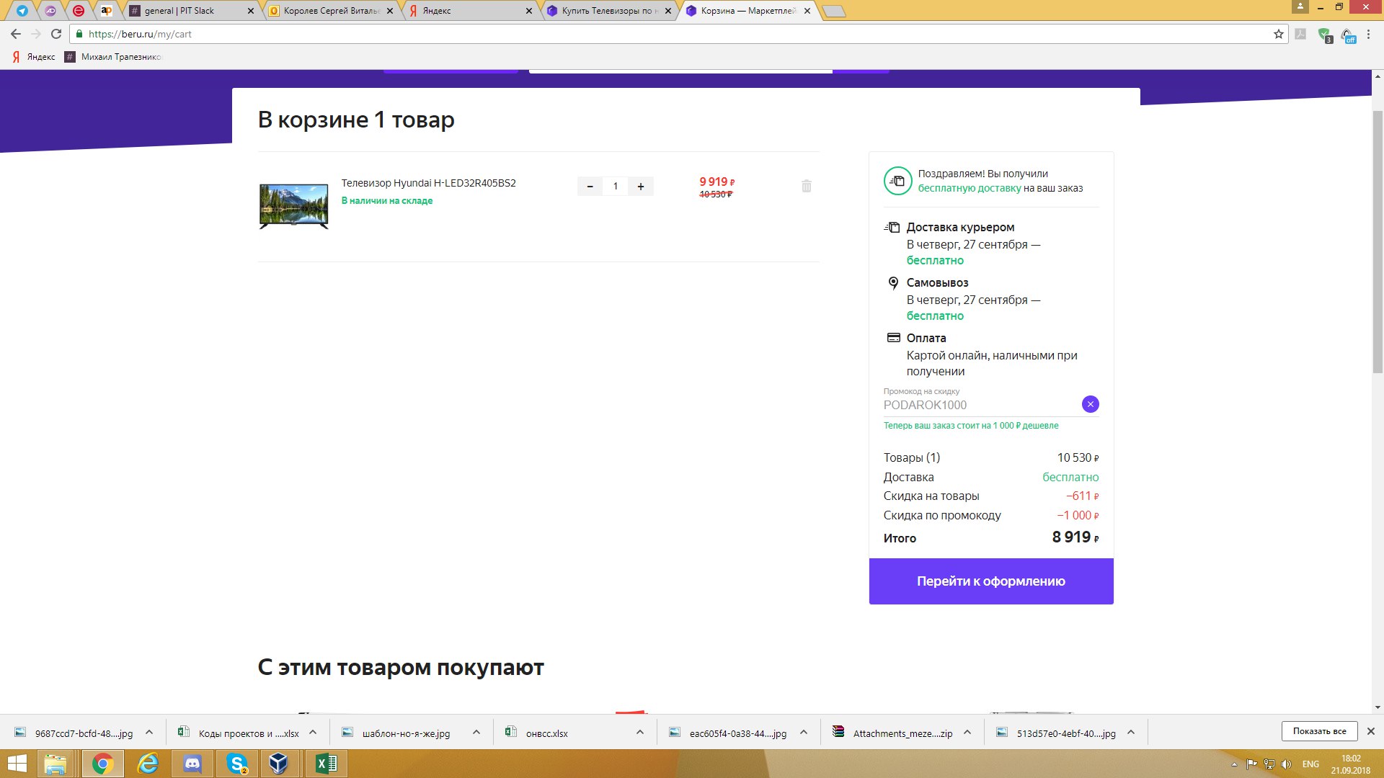Screen dimensions: 1384x778
Task: Proceed with Перейти к оформлению button
Action: point(990,581)
